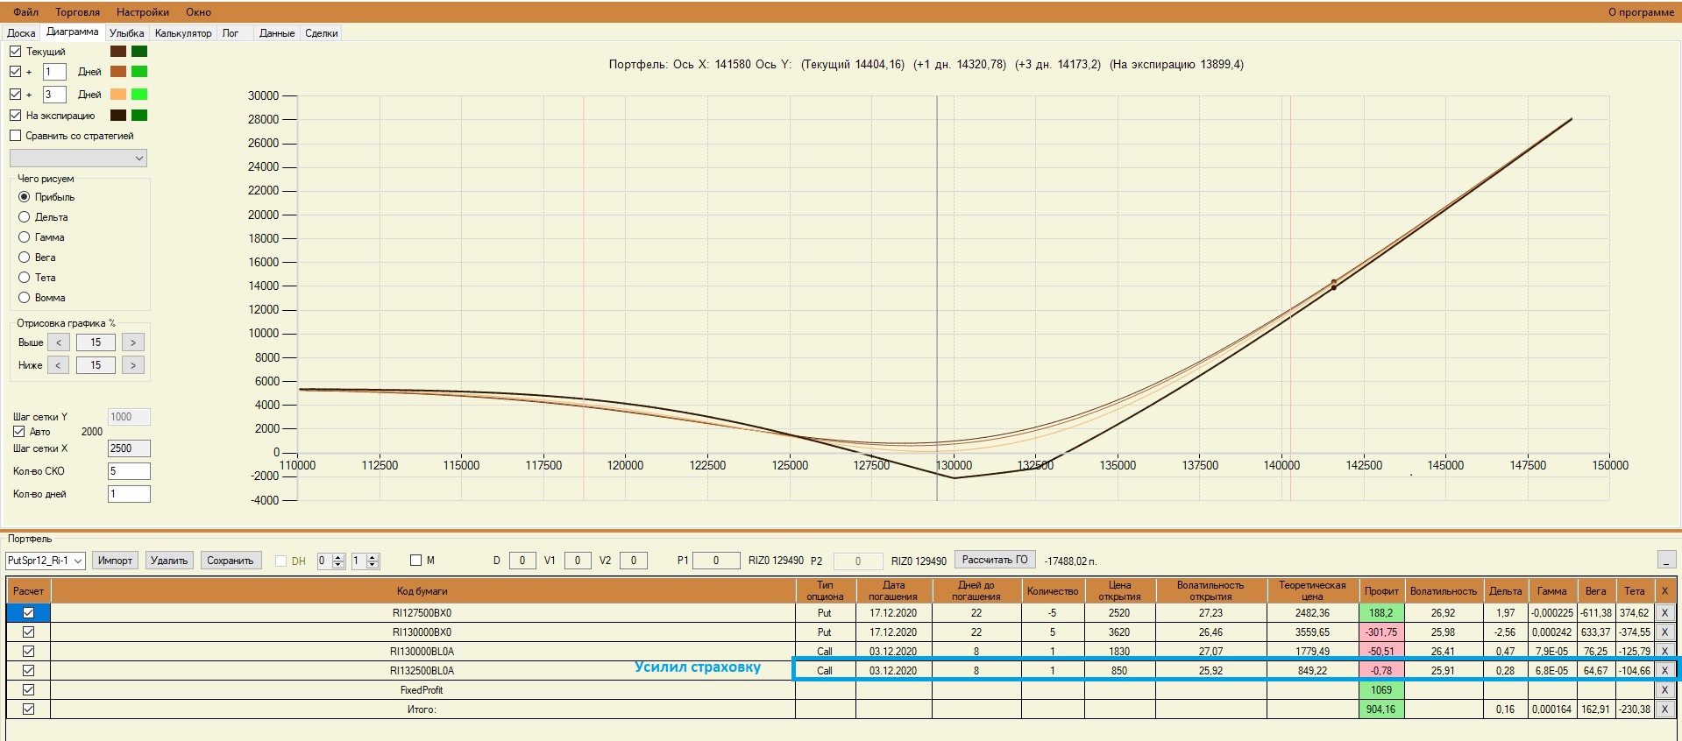
Task: Click the X button in the Итого row
Action: click(1664, 709)
